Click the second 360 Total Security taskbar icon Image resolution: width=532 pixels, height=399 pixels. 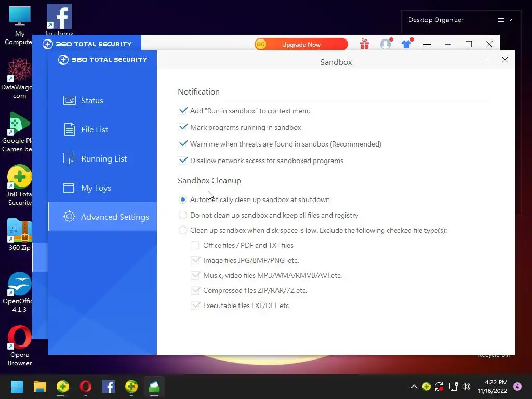tap(131, 387)
